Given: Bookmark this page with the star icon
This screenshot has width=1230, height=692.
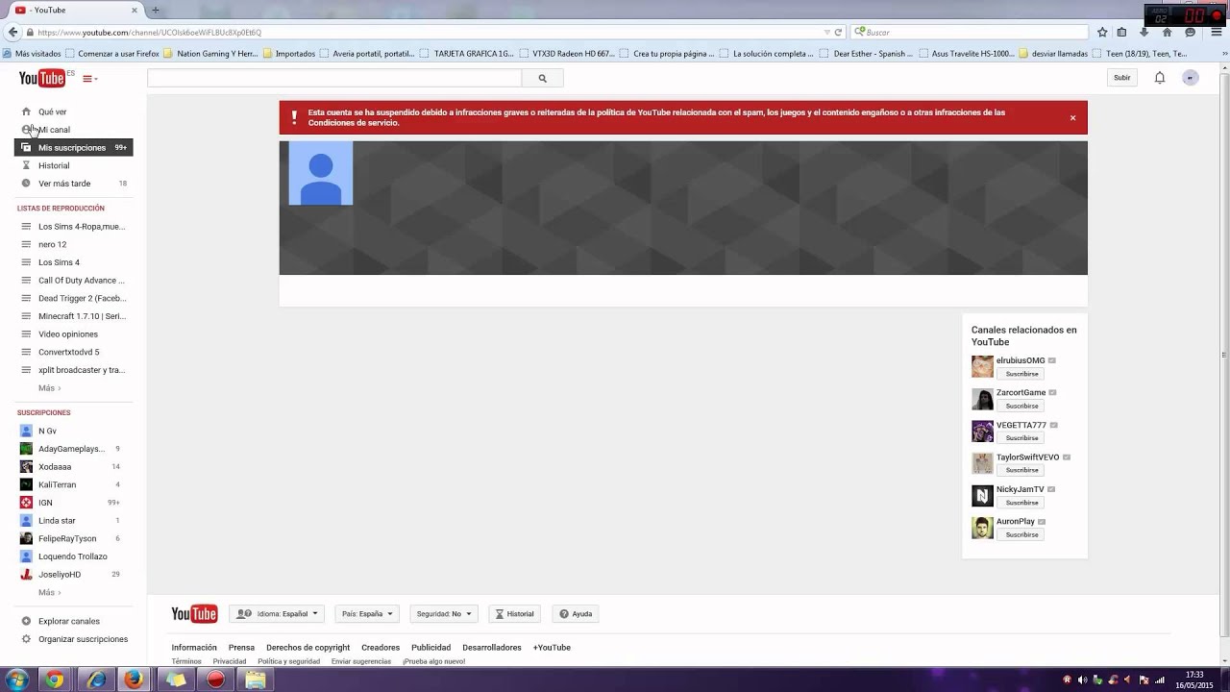Looking at the screenshot, I should tap(1102, 32).
